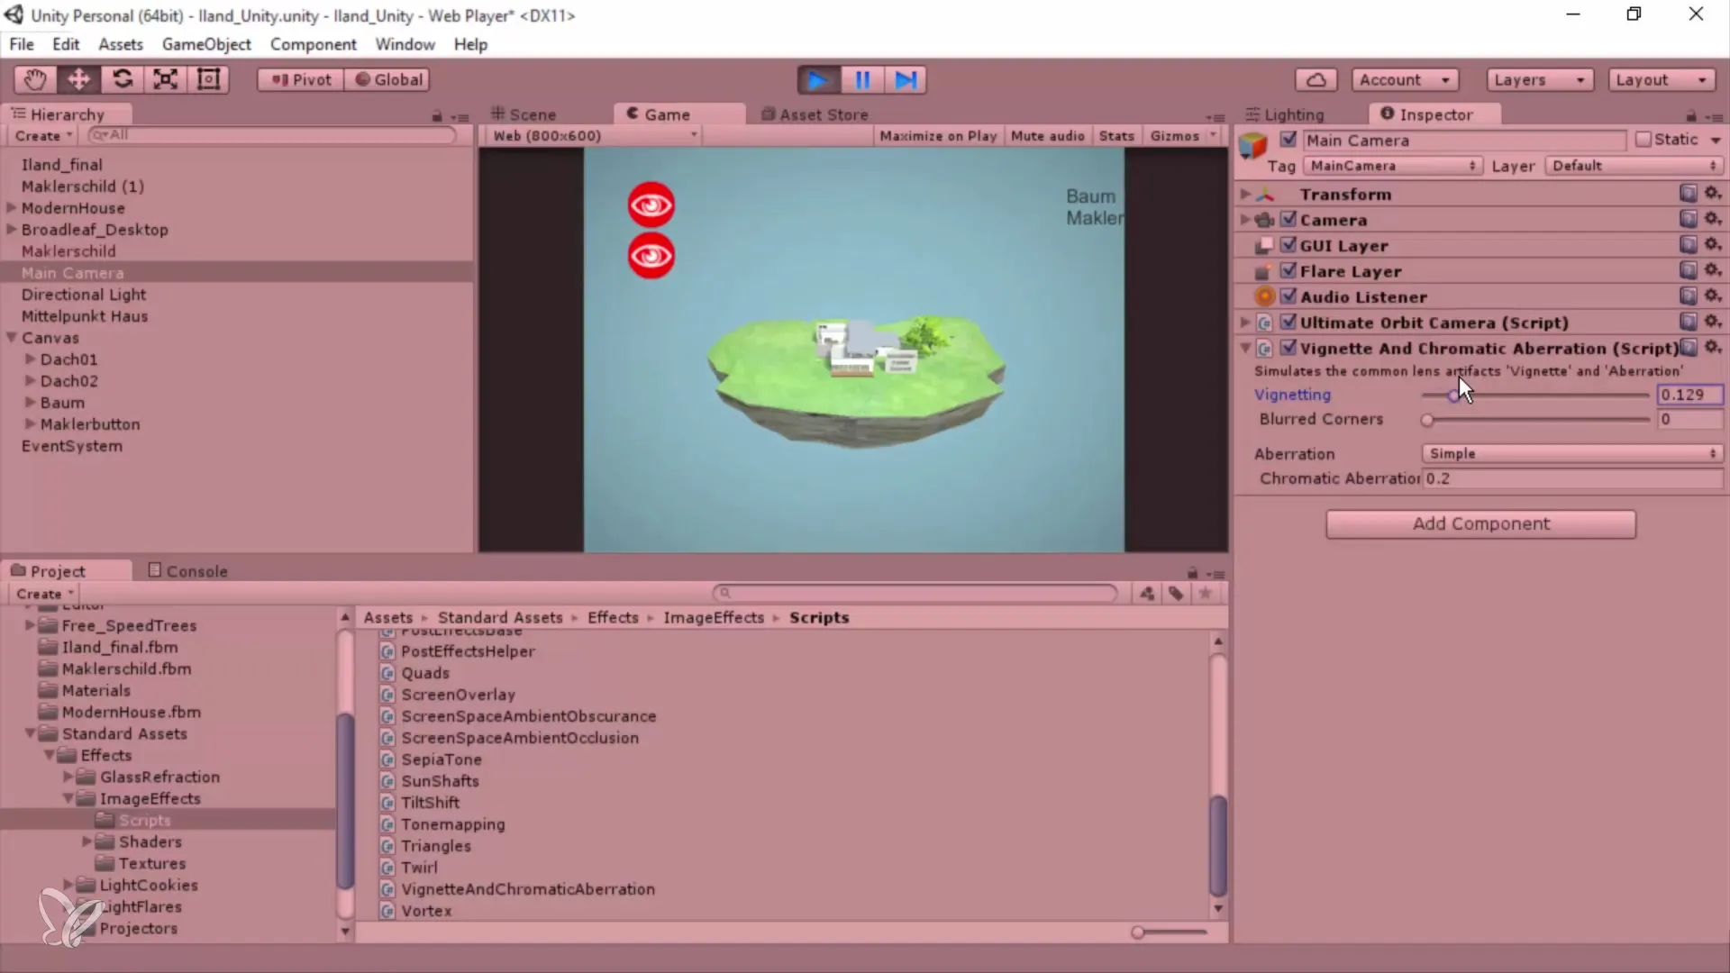
Task: Click search by type icon in Project
Action: click(x=1147, y=593)
